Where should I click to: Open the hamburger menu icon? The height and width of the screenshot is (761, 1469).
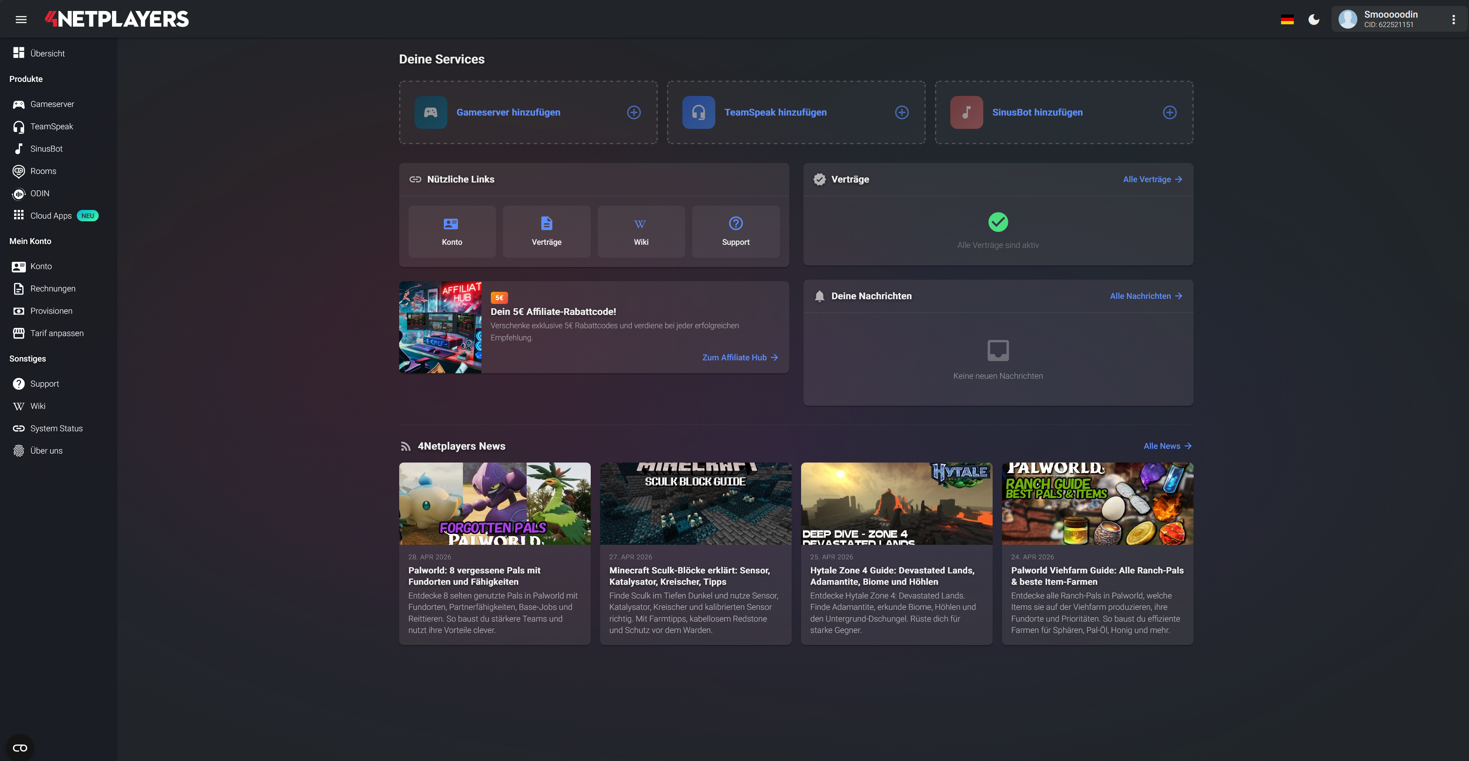coord(21,19)
